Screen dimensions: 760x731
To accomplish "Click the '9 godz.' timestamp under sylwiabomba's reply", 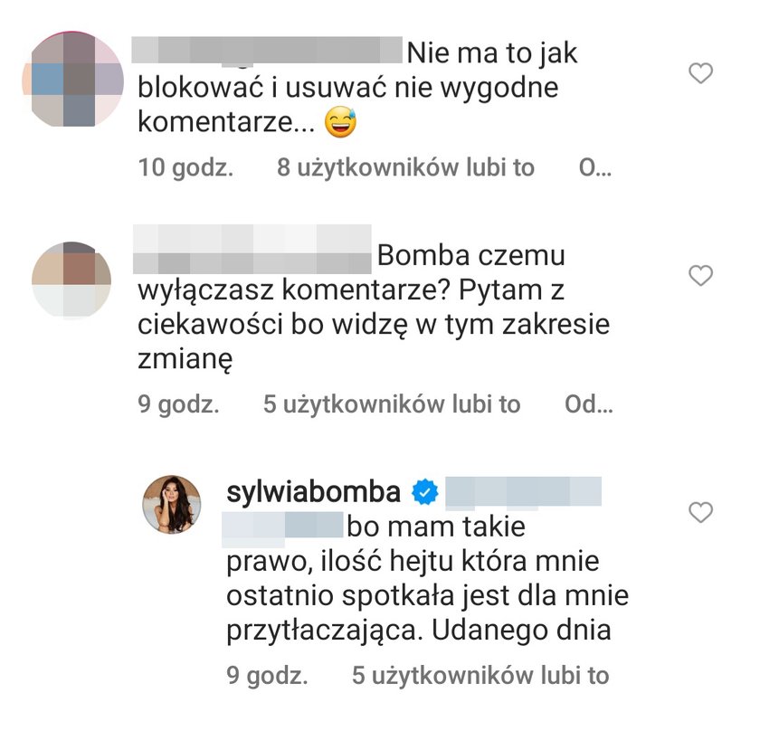I will pos(267,675).
